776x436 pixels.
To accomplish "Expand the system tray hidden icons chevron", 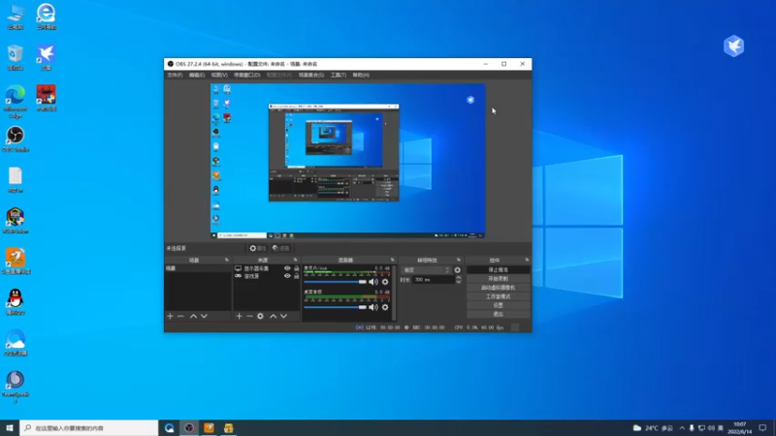I will pyautogui.click(x=682, y=428).
